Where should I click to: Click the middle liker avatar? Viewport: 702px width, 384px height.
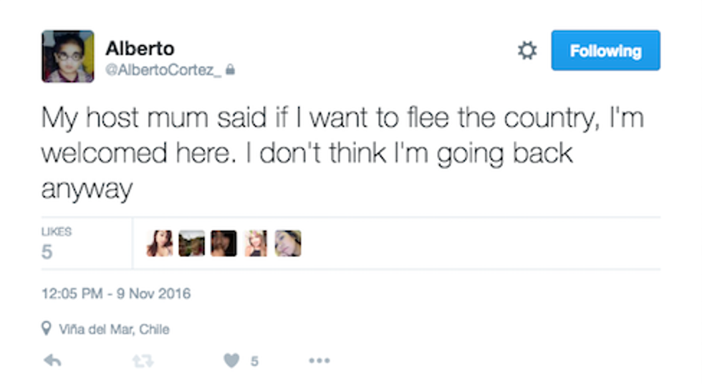[223, 244]
